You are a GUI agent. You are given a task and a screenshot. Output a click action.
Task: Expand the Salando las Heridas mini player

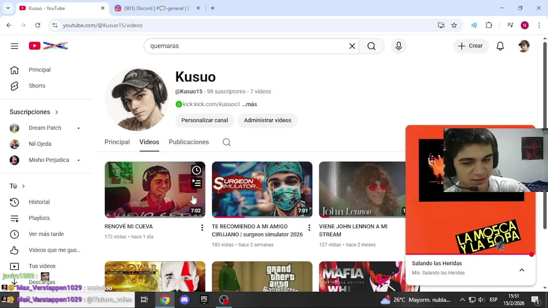coord(522,270)
